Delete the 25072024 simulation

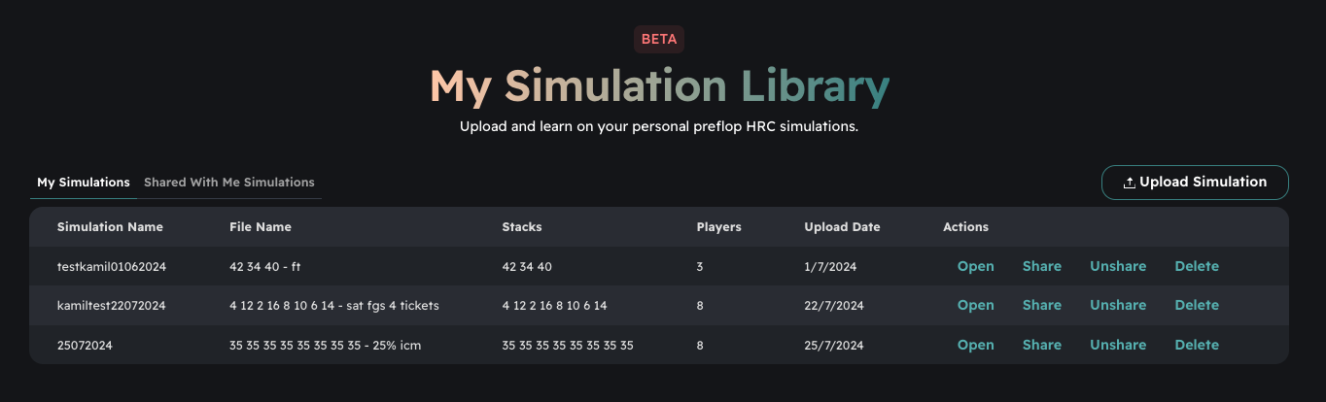coord(1196,345)
